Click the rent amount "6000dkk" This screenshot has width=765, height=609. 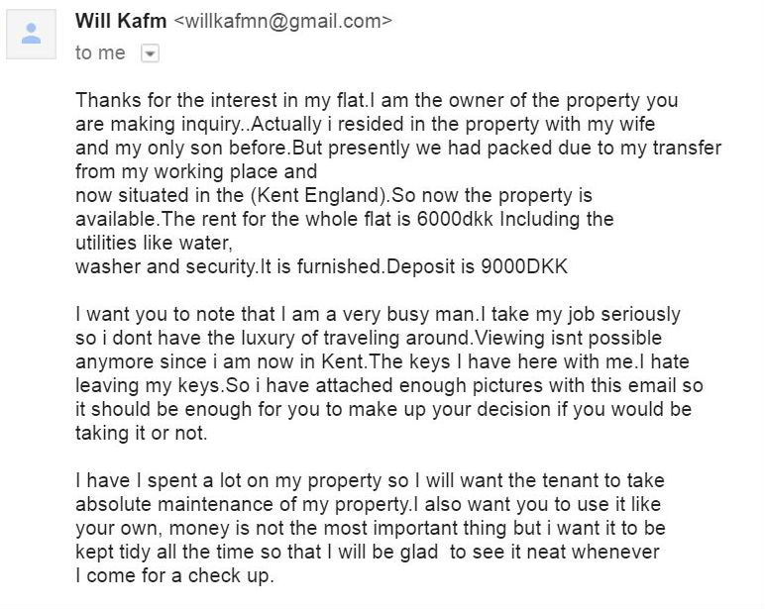pos(455,219)
